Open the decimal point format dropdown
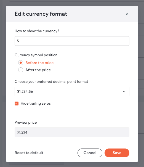Screen dimensions: 144x167 (x=72, y=91)
